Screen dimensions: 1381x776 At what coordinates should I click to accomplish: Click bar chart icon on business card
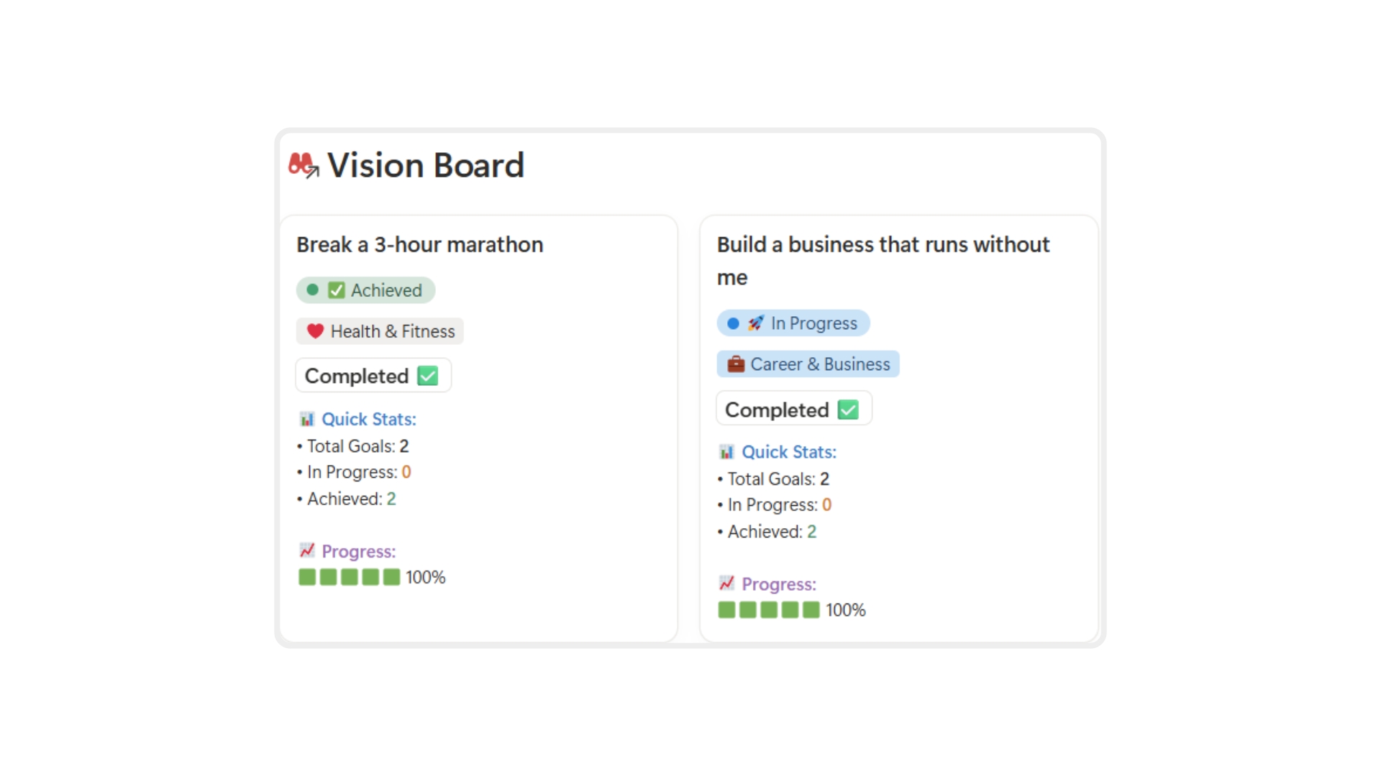tap(726, 452)
